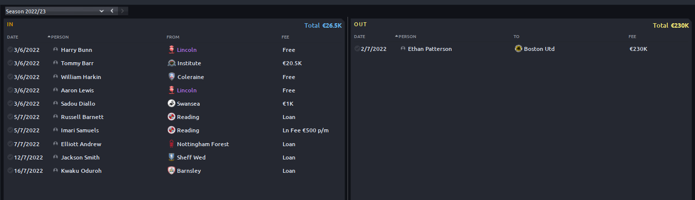
Task: Sort IN table by Fee column
Action: [x=286, y=37]
